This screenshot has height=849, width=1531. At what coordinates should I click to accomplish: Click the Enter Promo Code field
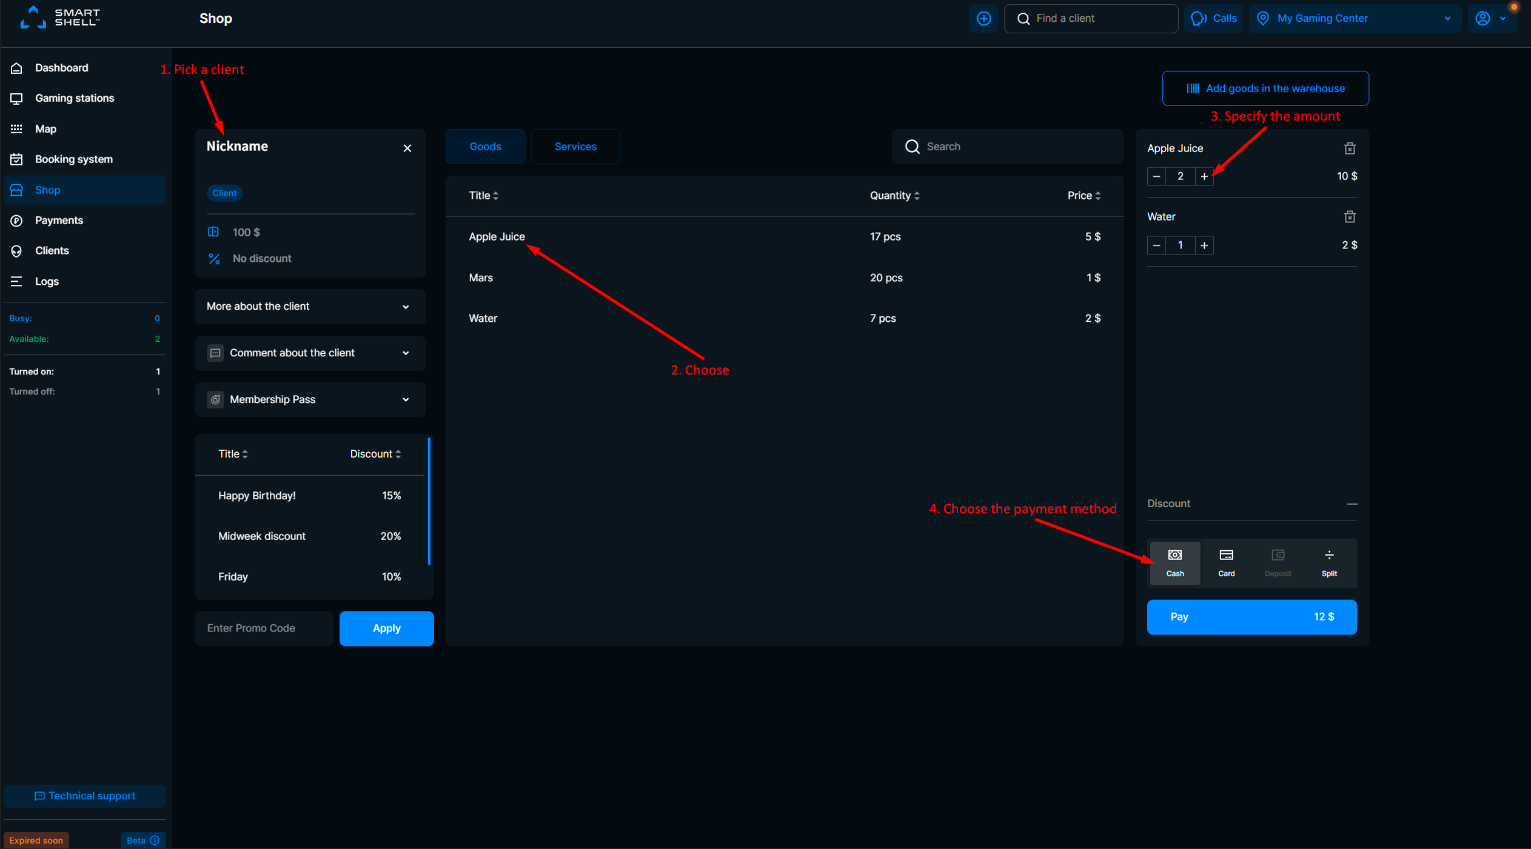[263, 628]
